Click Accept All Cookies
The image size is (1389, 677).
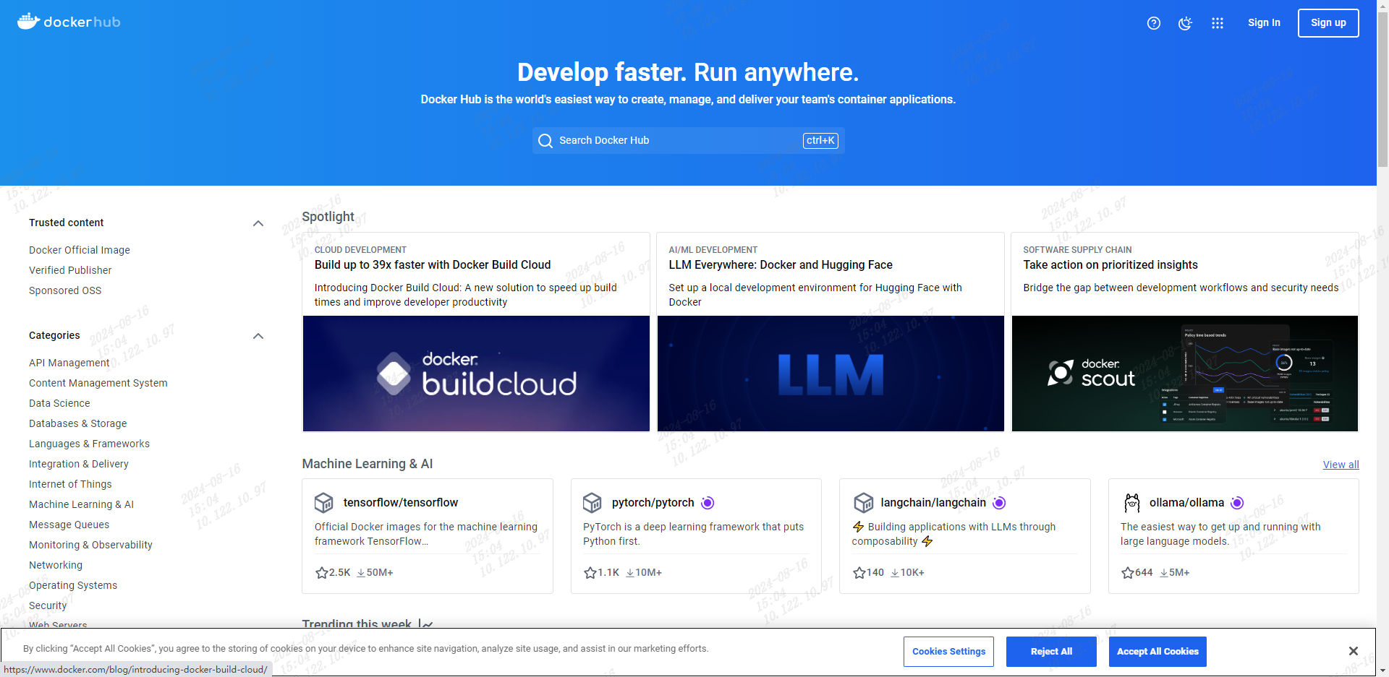1157,652
